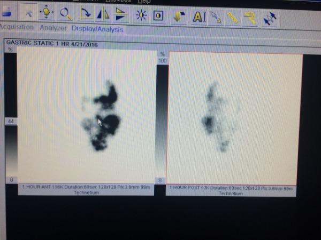321x240 pixels.
Task: Choose the ruler measurement tool
Action: [233, 18]
